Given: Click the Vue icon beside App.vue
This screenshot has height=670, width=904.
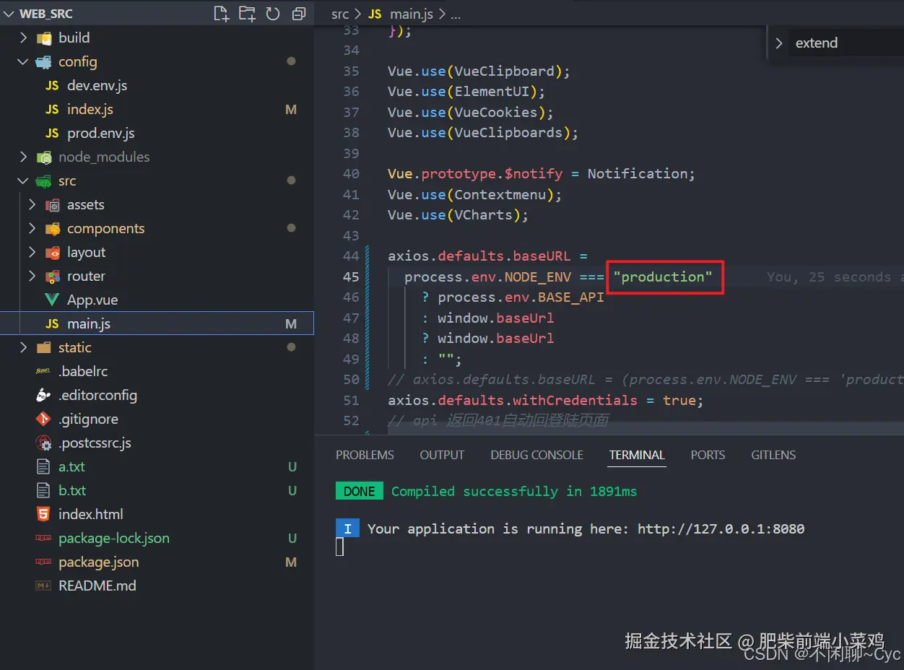Looking at the screenshot, I should tap(52, 300).
